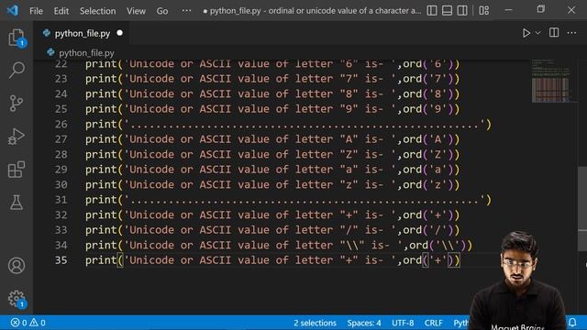Screen dimensions: 587x330
Task: Click print keyword on line 29
Action: [x=101, y=170]
